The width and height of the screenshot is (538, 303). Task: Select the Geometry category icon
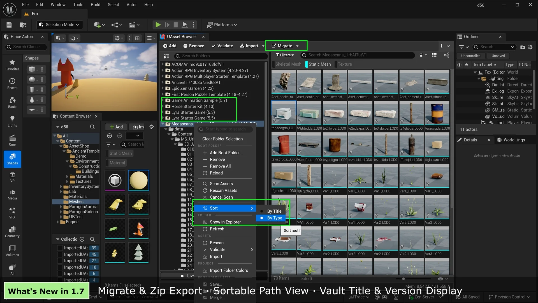pyautogui.click(x=12, y=232)
